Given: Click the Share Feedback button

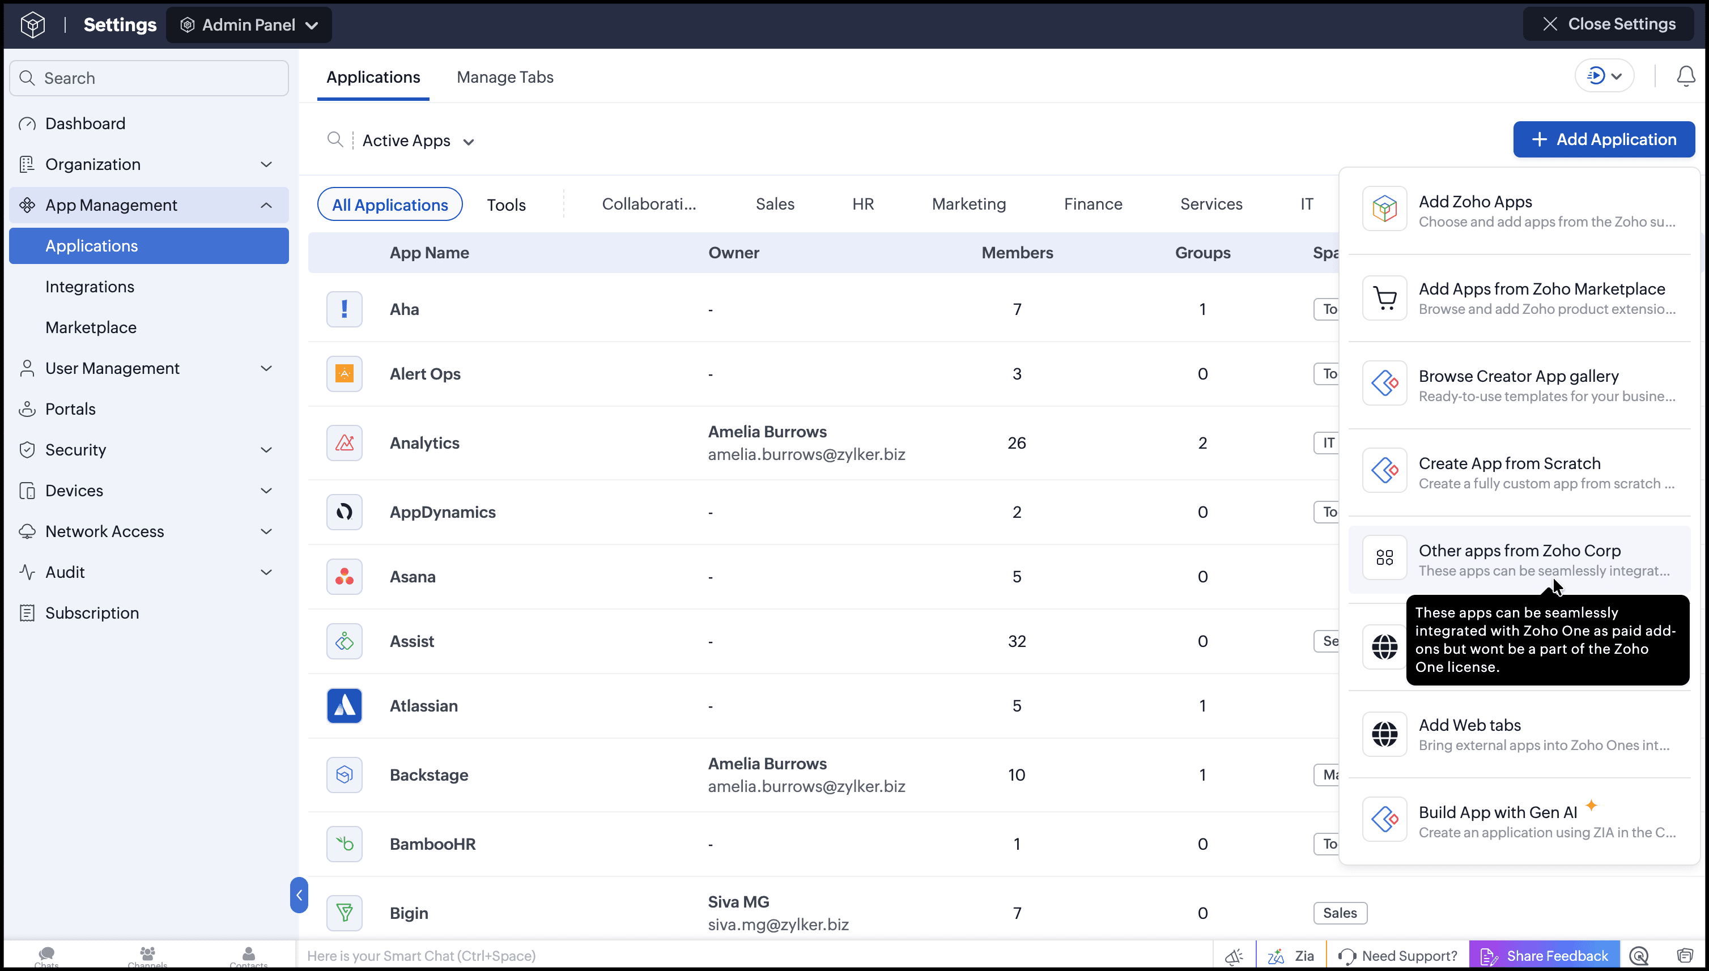Looking at the screenshot, I should point(1544,956).
